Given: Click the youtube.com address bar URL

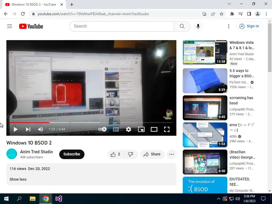Looking at the screenshot, I should pos(93,14).
